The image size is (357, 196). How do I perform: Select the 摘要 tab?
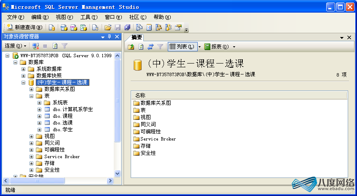click(136, 37)
